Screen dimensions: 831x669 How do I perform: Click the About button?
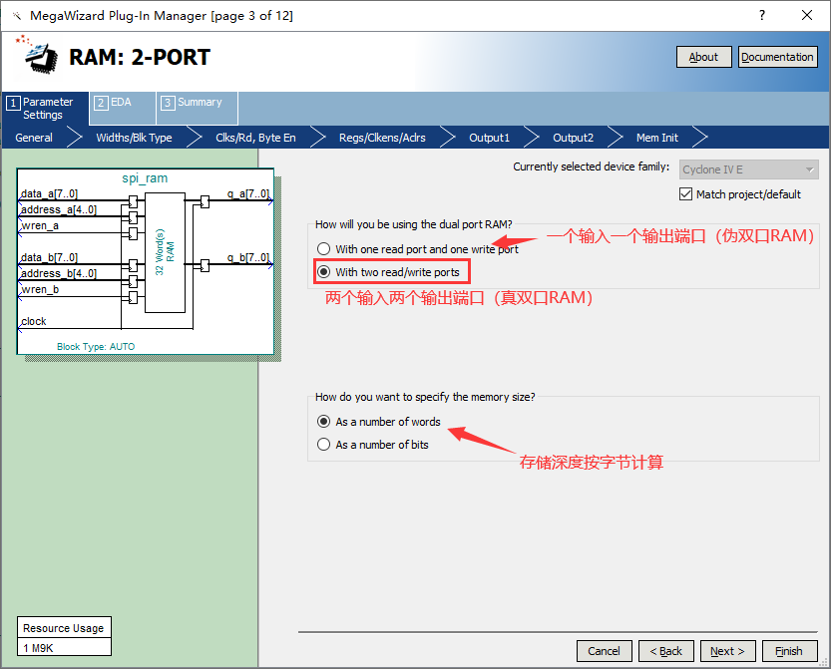[703, 57]
